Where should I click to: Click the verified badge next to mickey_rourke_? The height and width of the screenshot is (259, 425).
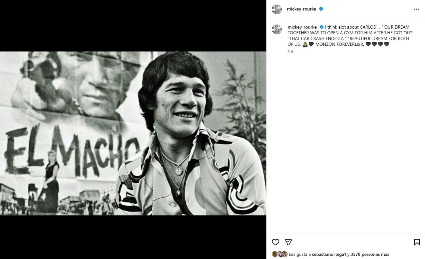coord(321,9)
